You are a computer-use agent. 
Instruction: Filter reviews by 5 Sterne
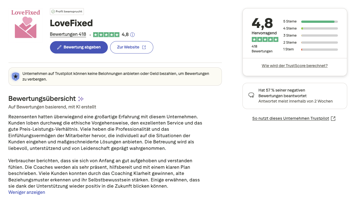(x=290, y=21)
